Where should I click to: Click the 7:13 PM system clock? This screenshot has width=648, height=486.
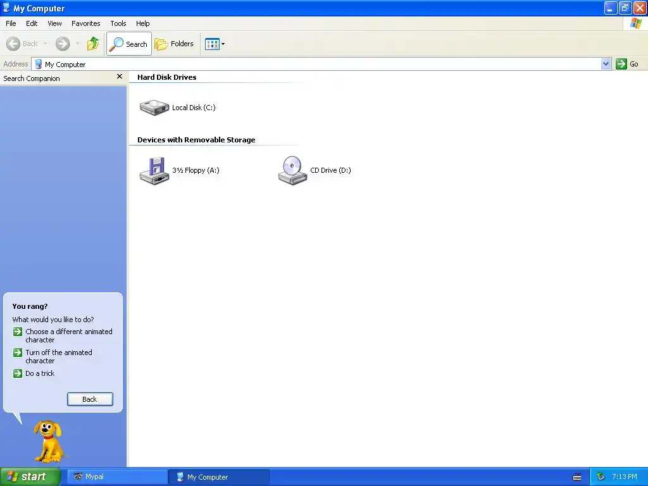coord(625,477)
